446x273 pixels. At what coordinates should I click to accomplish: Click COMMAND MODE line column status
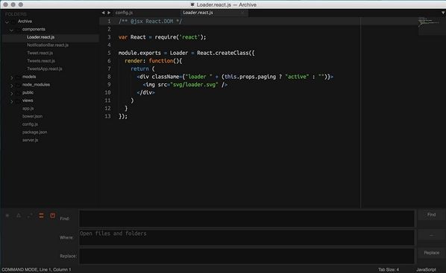click(37, 269)
